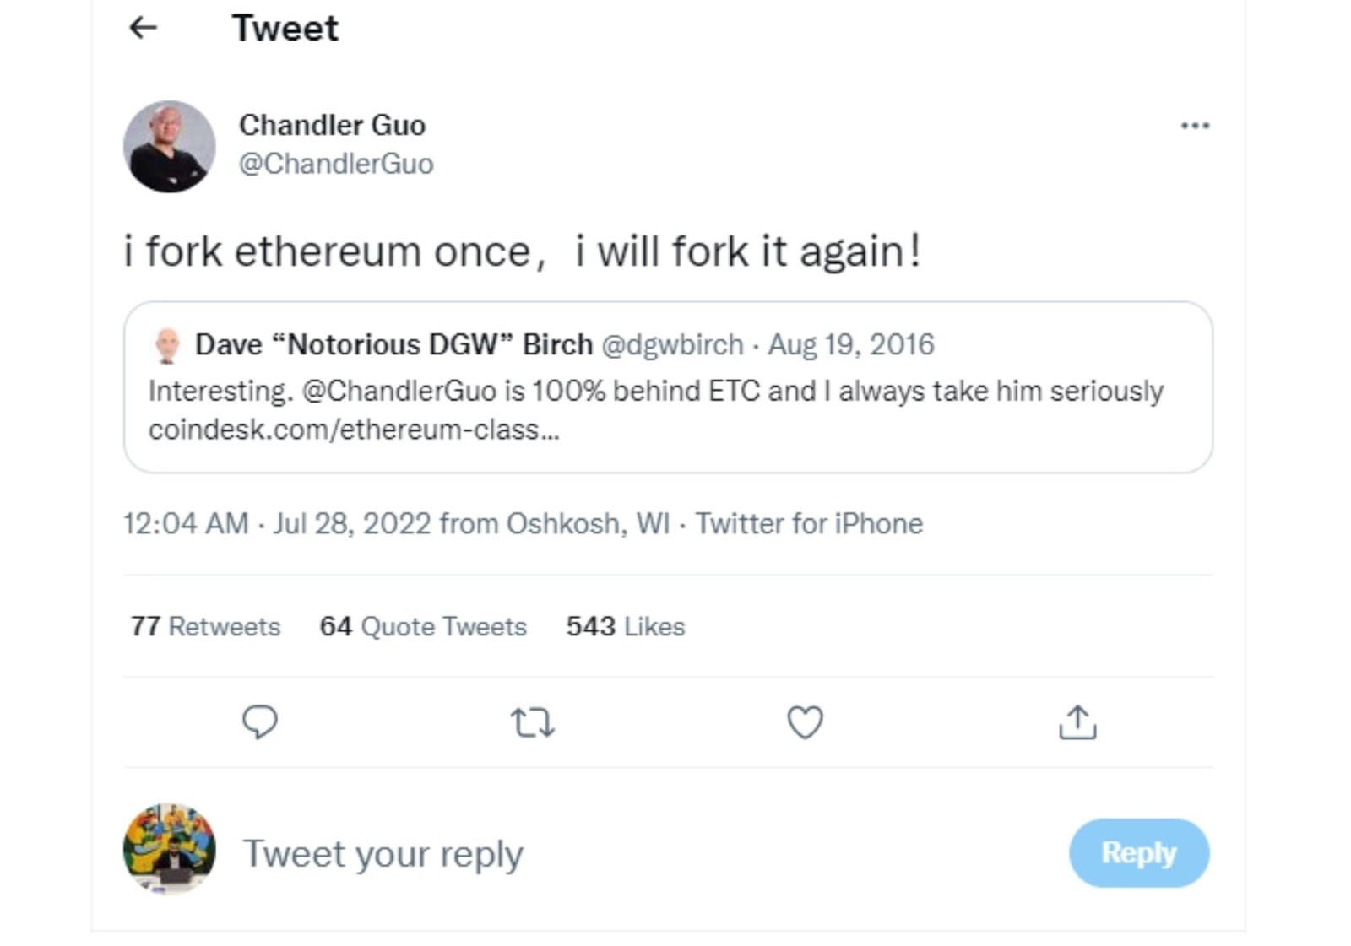Click @ChandlerGuo's username handle
This screenshot has height=946, width=1351.
(x=337, y=165)
